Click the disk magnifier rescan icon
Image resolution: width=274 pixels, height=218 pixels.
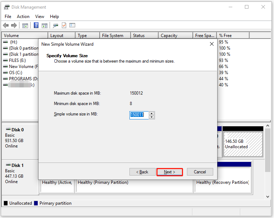[x=56, y=26]
